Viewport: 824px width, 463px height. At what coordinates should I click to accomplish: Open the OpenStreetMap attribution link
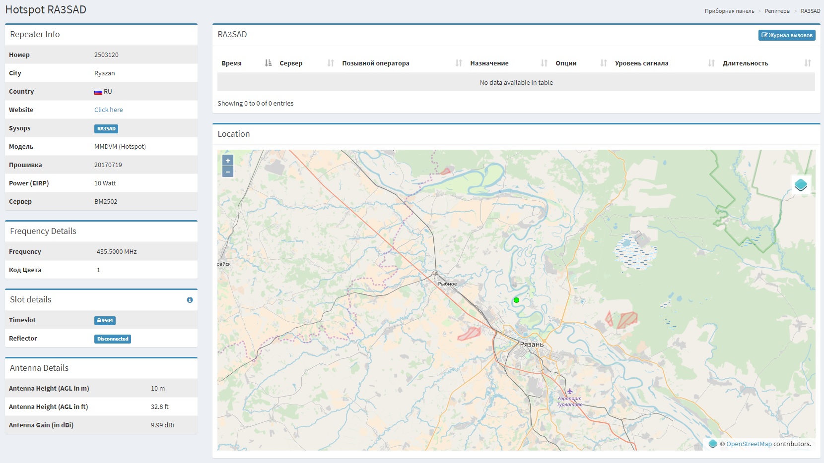pyautogui.click(x=749, y=444)
